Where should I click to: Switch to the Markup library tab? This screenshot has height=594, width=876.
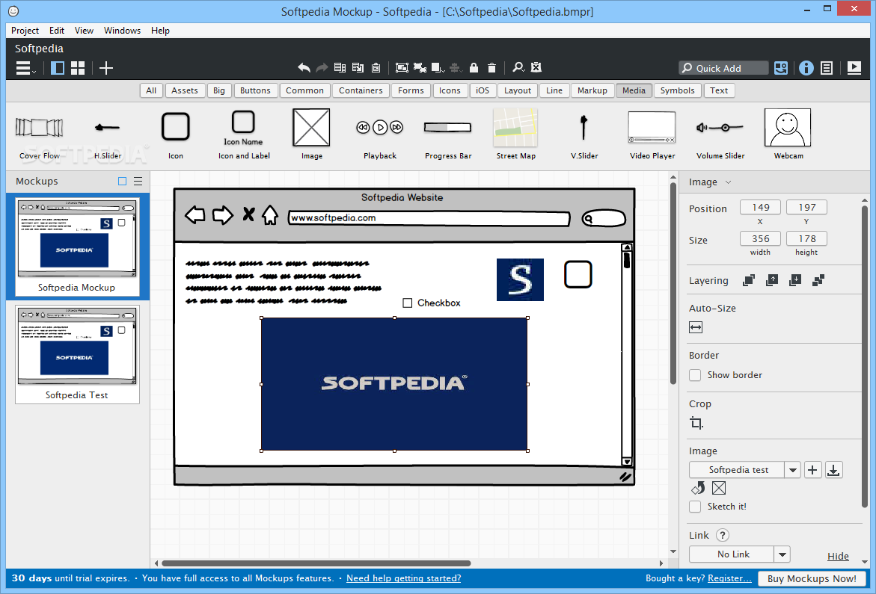(x=592, y=90)
